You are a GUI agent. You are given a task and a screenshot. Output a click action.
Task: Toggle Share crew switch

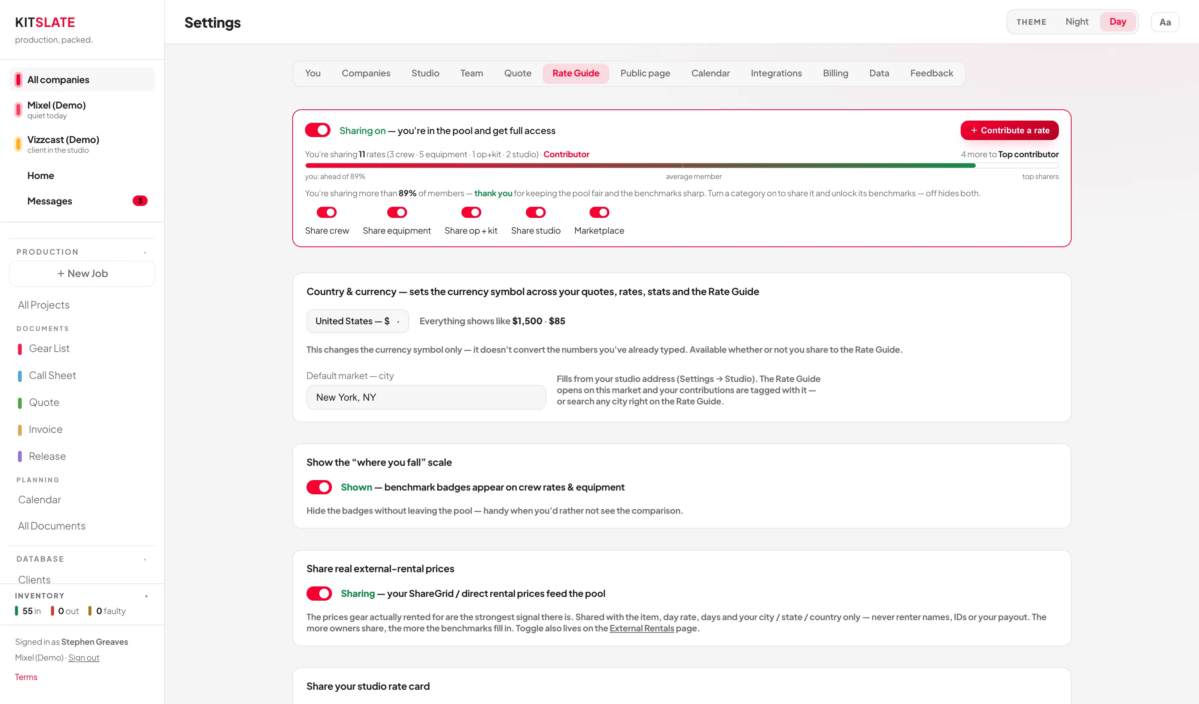(326, 212)
